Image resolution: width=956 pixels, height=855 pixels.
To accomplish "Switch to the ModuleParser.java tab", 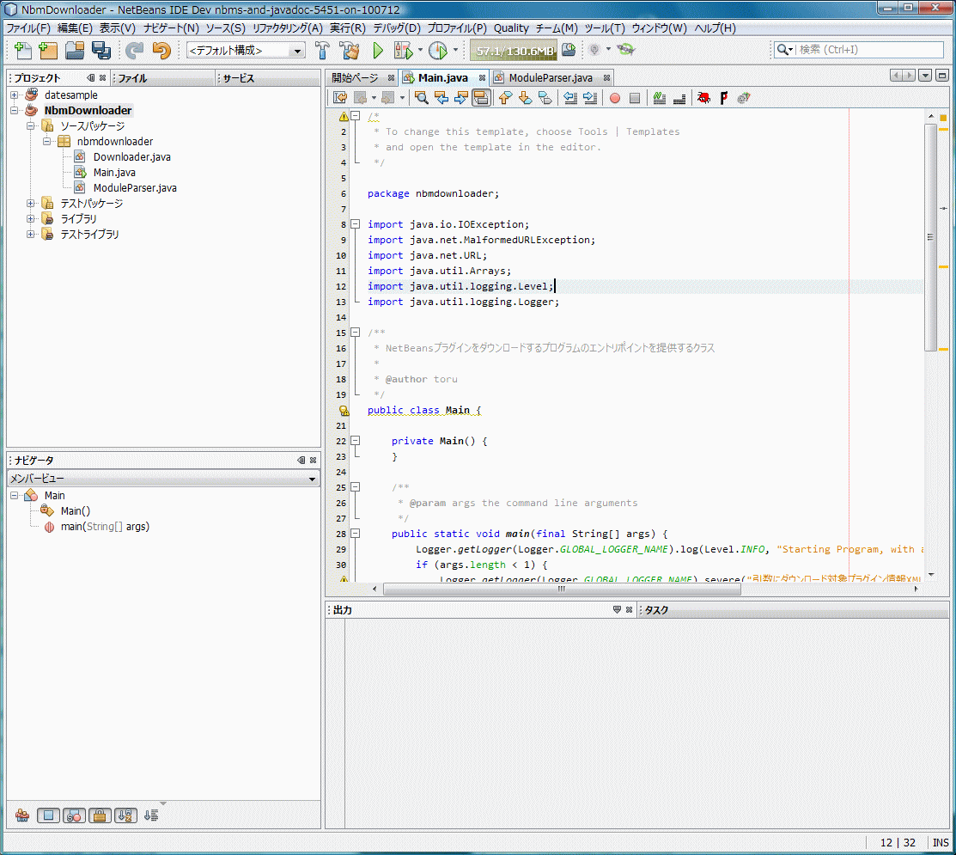I will (550, 77).
